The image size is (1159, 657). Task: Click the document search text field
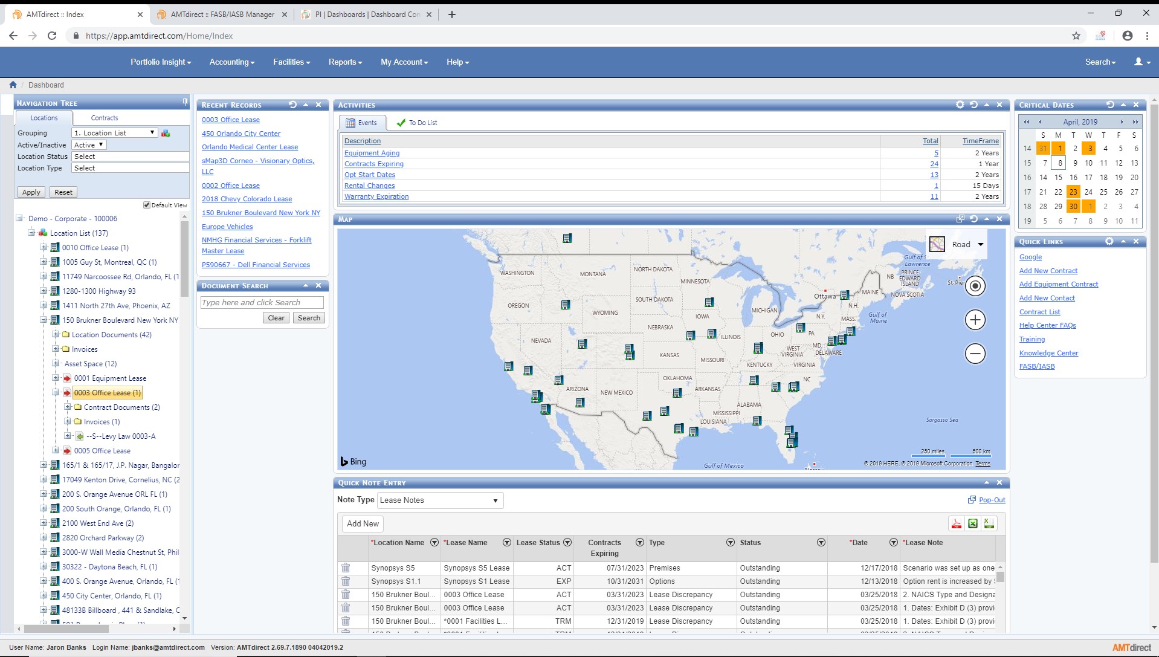coord(262,302)
